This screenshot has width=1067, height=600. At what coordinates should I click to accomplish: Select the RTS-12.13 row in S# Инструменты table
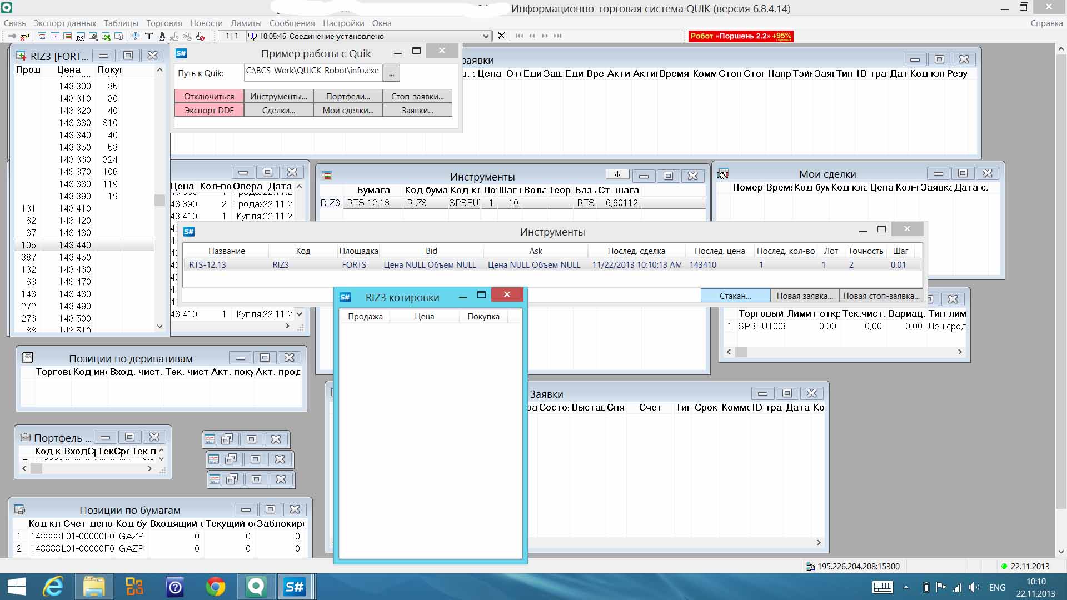click(x=552, y=264)
